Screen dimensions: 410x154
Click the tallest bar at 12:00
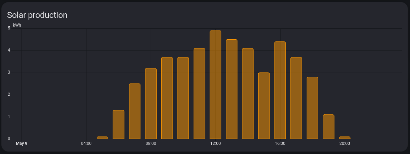click(x=215, y=85)
